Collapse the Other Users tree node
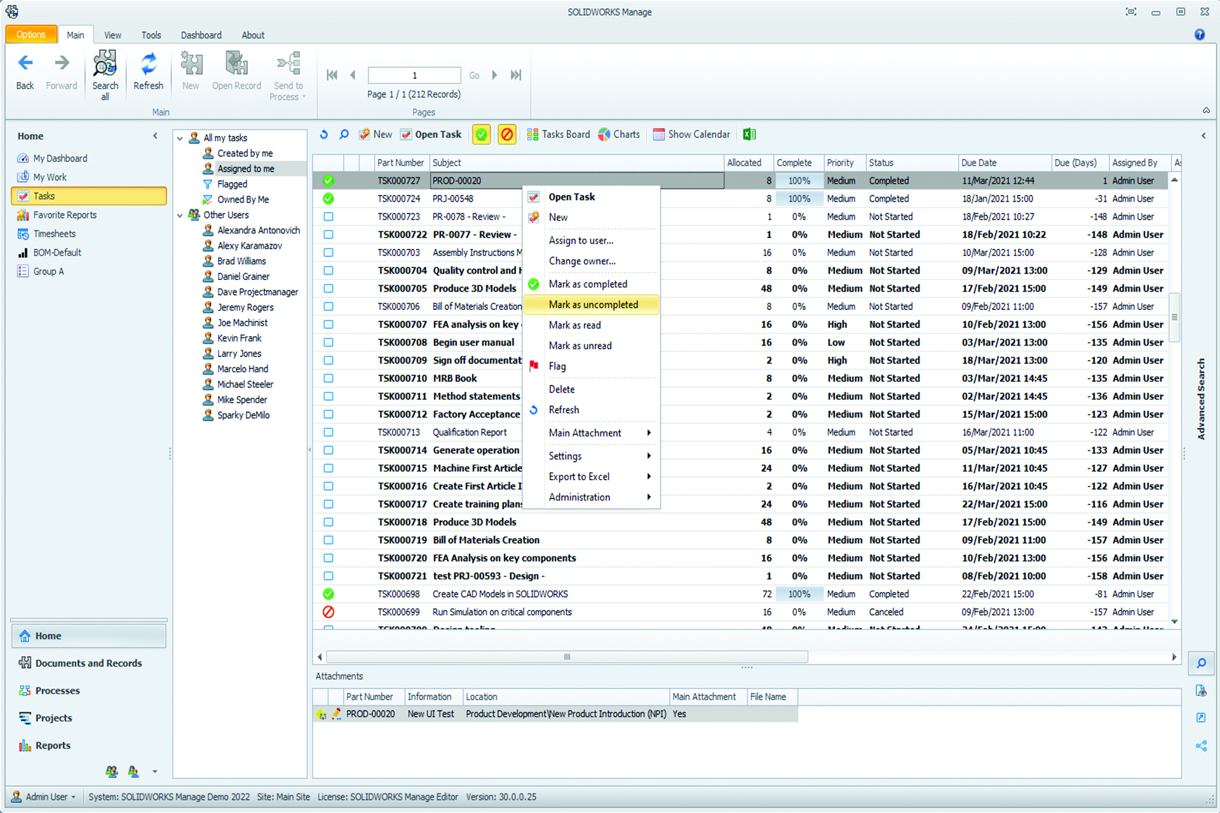Screen dimensions: 1220x813 180,215
